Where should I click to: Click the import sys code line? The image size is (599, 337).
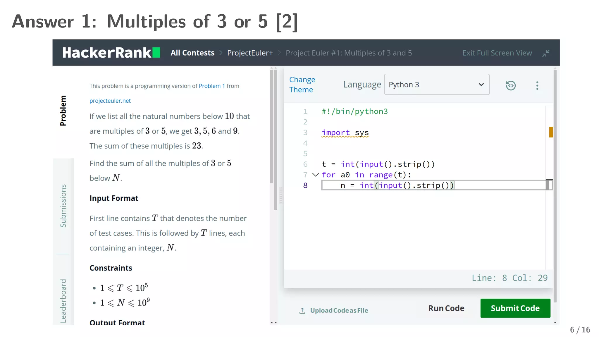click(x=345, y=133)
